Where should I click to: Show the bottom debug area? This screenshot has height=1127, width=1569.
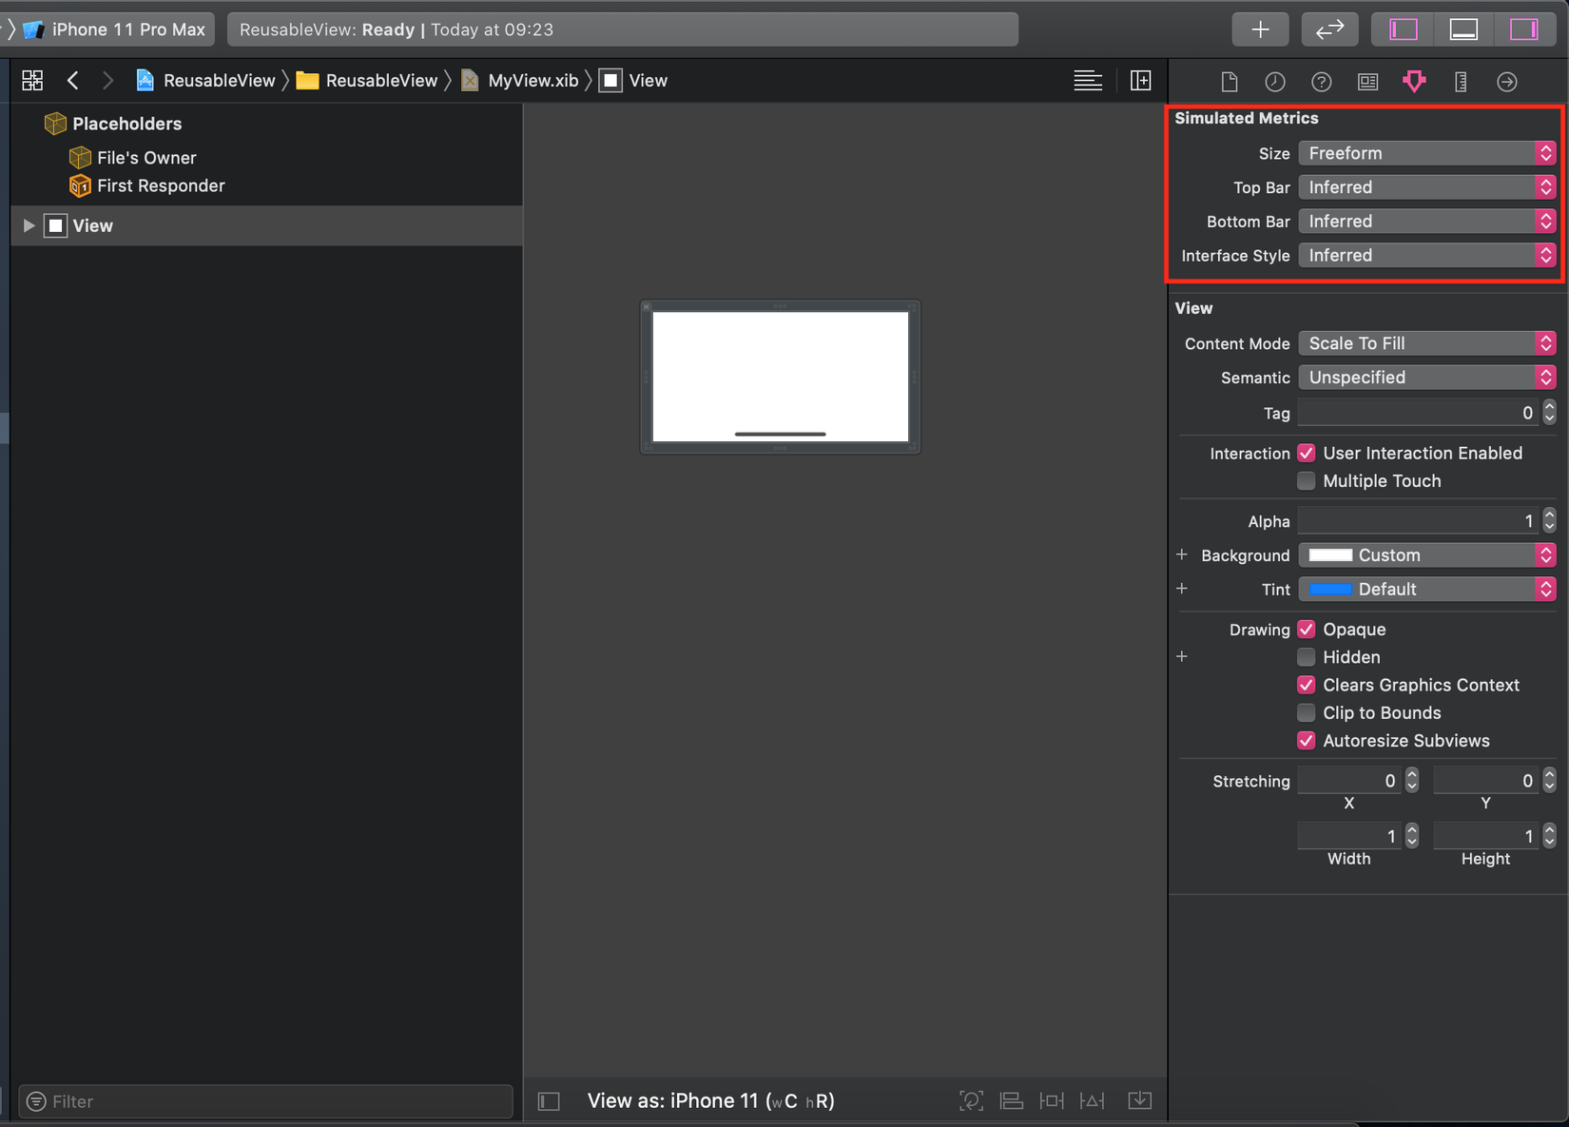[1463, 29]
